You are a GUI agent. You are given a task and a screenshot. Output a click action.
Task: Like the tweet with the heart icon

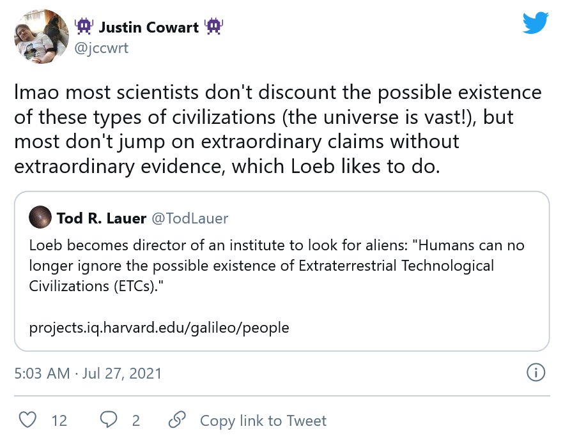coord(27,420)
